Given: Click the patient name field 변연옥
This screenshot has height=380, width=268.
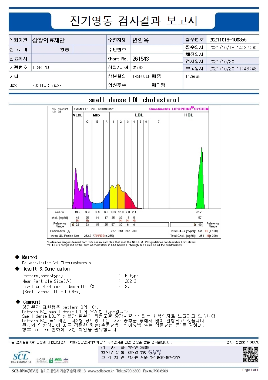Looking at the screenshot, I should coord(140,40).
